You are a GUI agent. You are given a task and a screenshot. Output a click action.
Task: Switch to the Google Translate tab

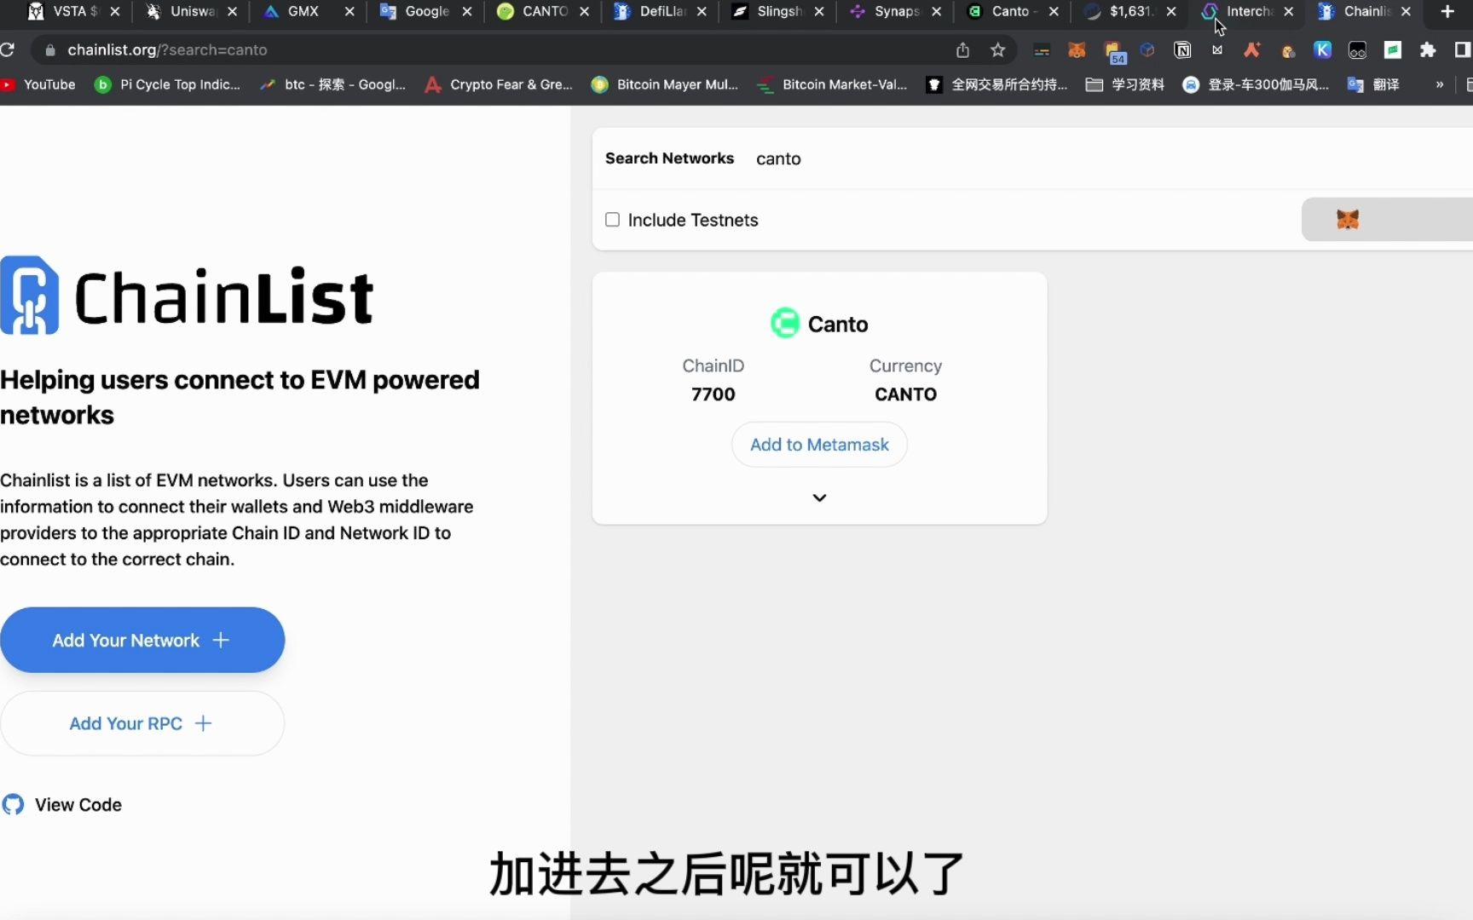click(426, 11)
